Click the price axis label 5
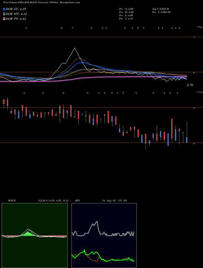 point(194,108)
